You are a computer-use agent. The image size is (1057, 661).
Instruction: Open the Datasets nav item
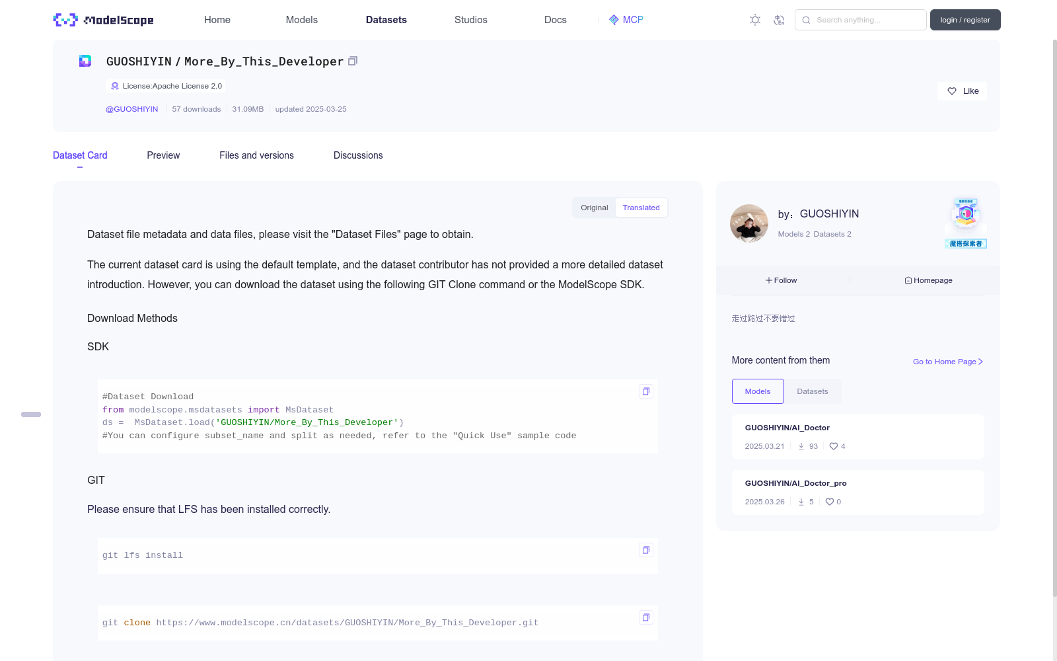386,20
